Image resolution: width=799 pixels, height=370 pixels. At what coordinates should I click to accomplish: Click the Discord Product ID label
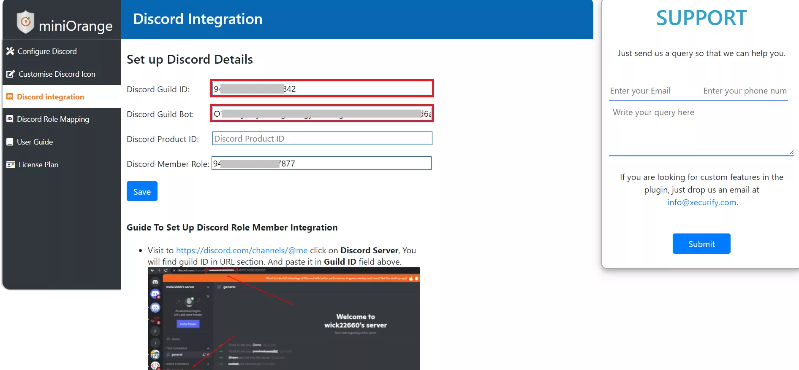point(163,139)
